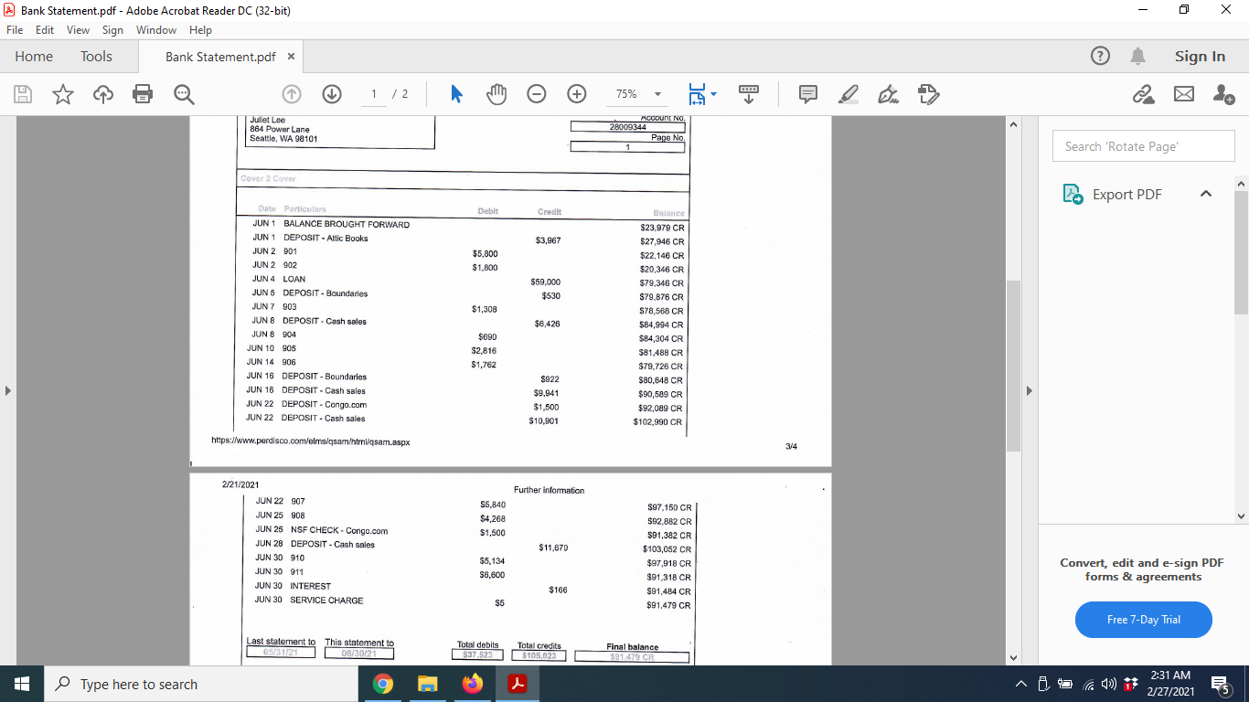Open the Help question mark icon

1101,57
